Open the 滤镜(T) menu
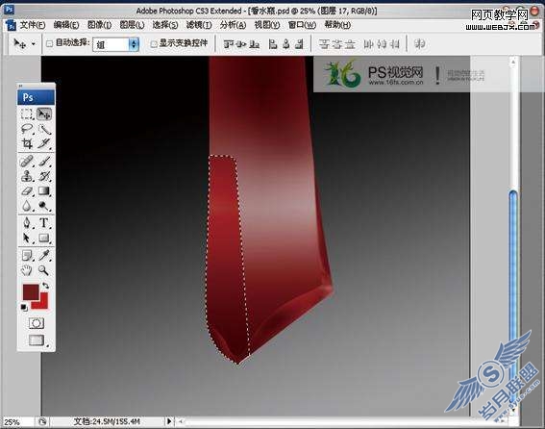 199,25
